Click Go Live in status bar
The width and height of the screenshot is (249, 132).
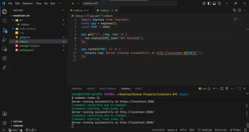coord(221,130)
